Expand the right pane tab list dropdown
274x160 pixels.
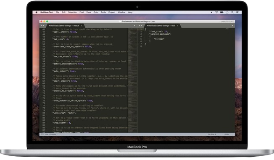click(232, 26)
